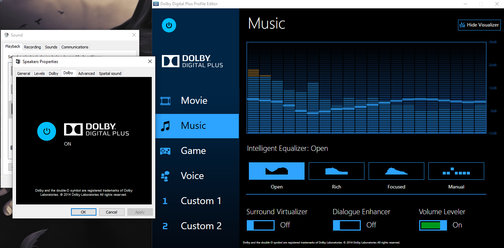This screenshot has width=504, height=248.
Task: Select the Rich equalizer preset
Action: coord(336,171)
